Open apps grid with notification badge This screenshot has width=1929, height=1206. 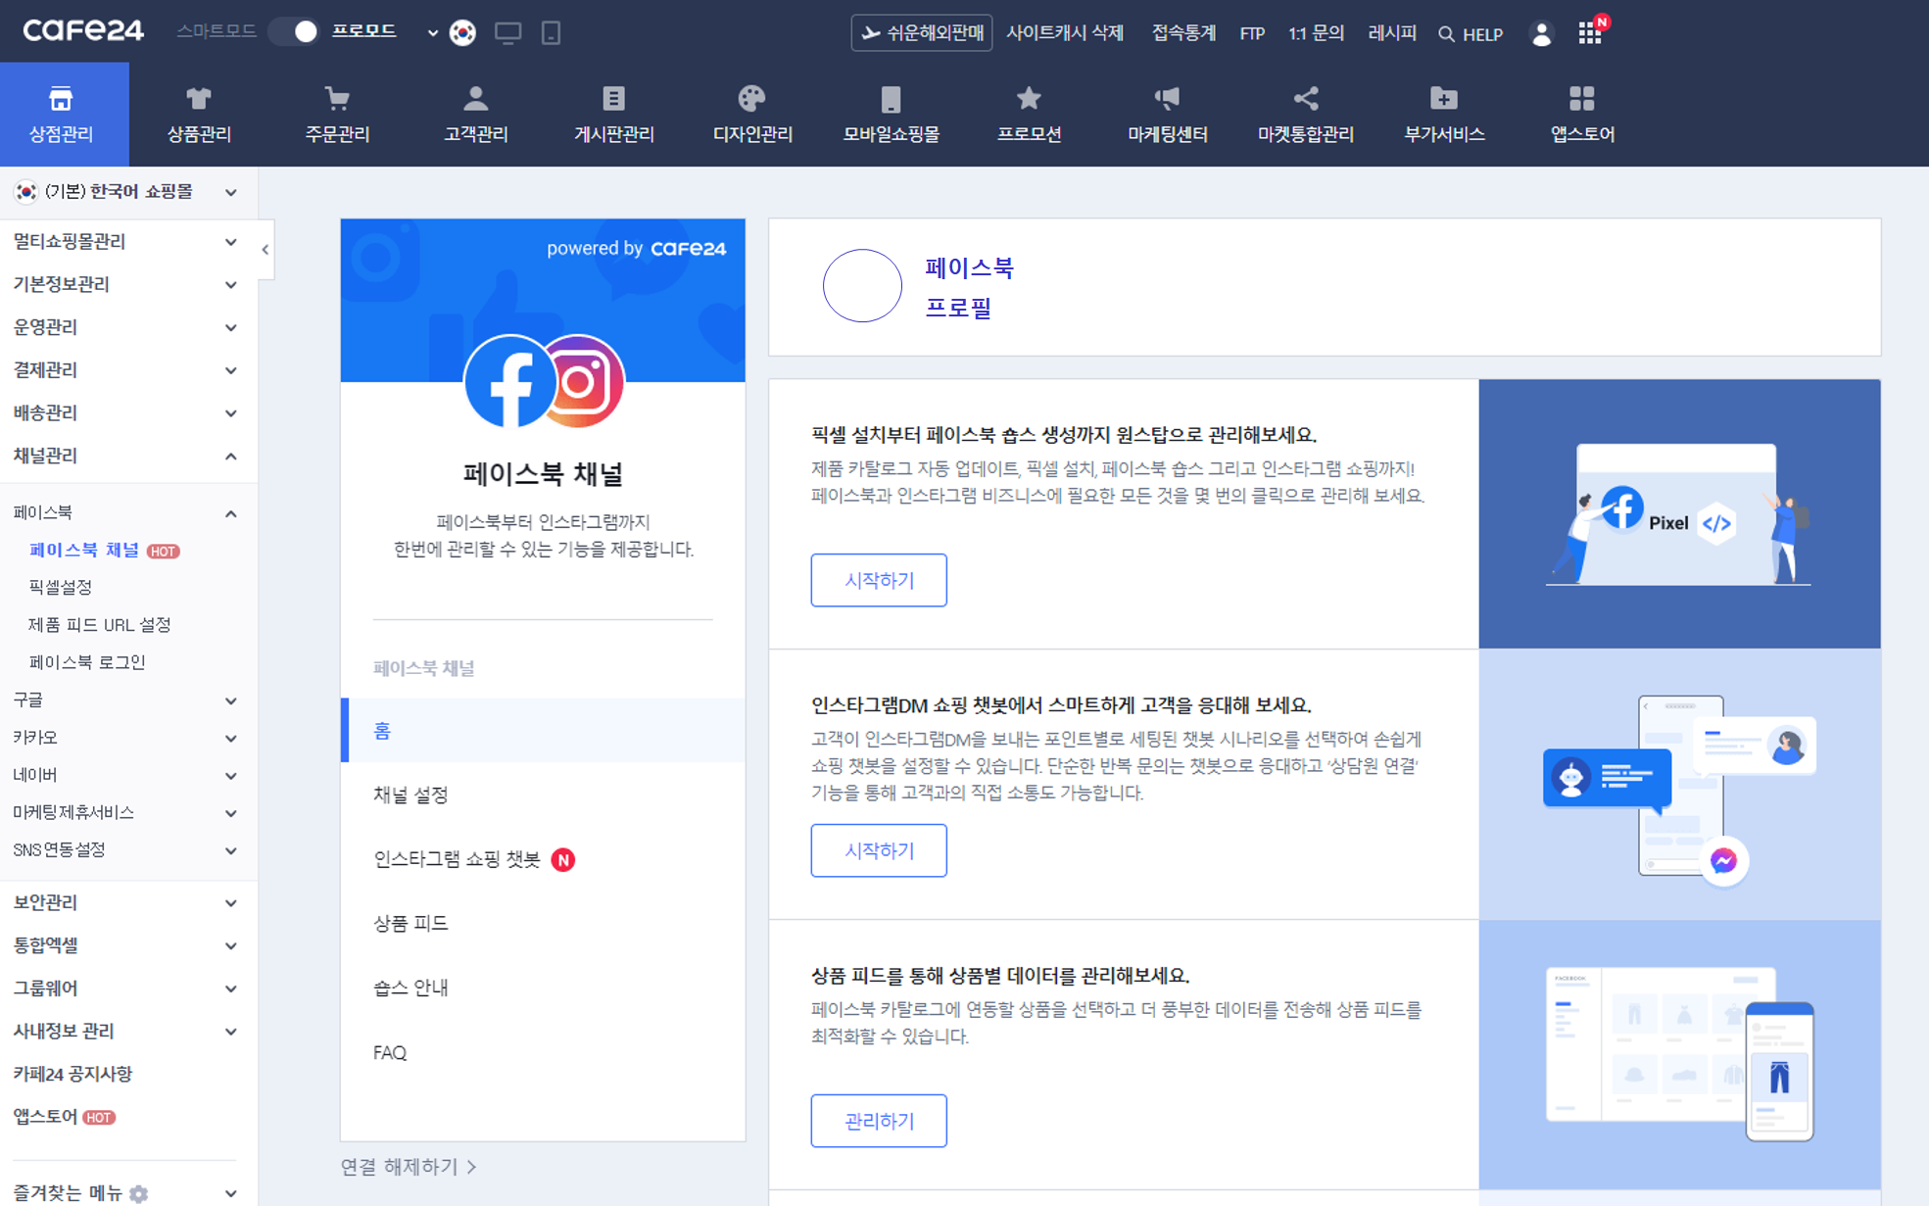(x=1590, y=32)
